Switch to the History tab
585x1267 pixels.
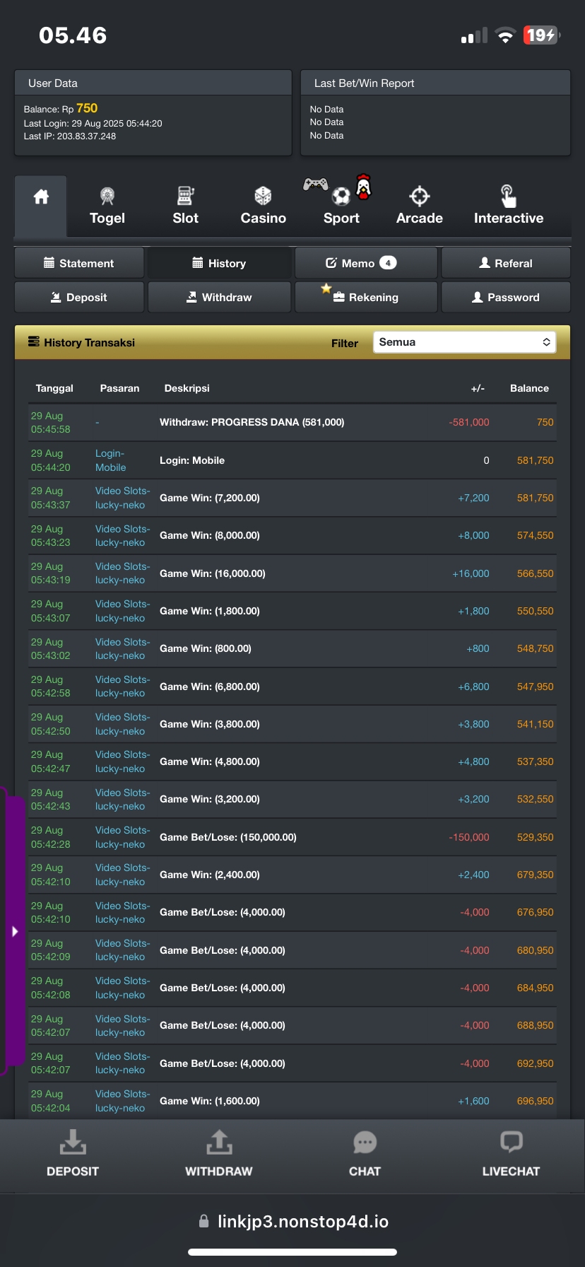pos(219,263)
